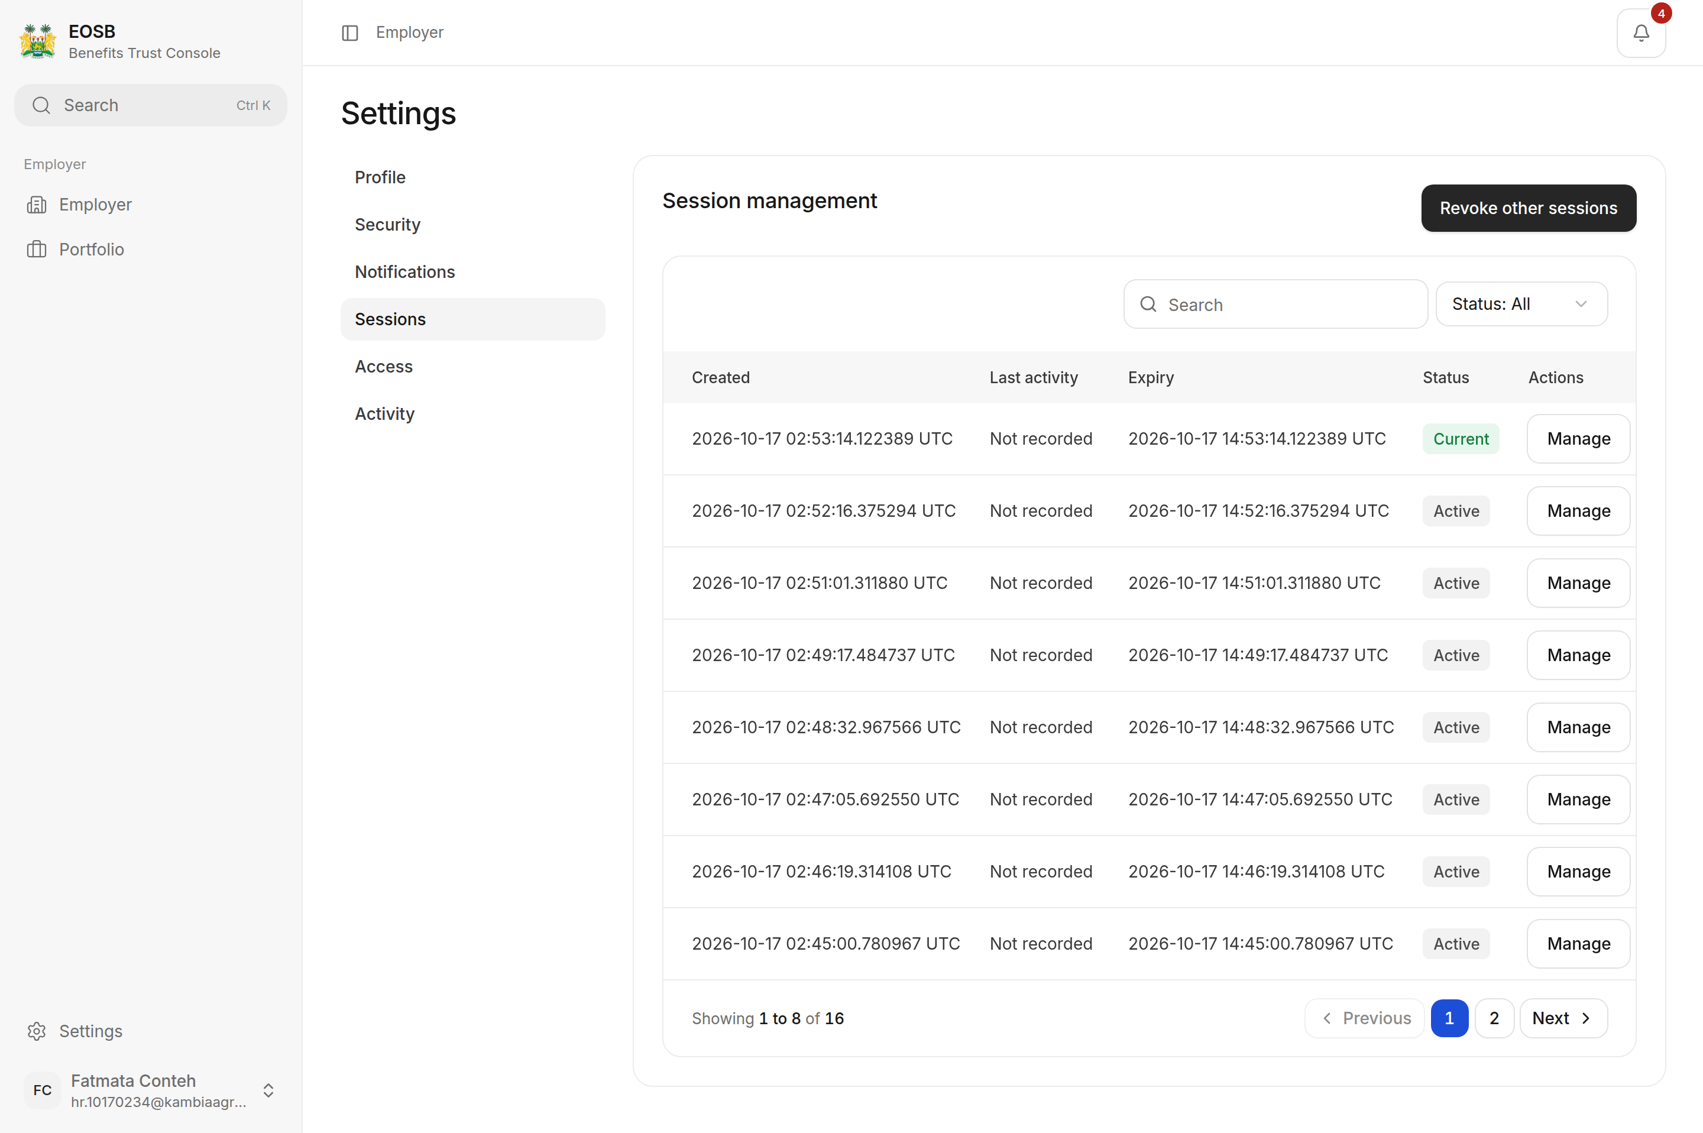The image size is (1703, 1133).
Task: Go to page 2 of sessions
Action: 1494,1018
